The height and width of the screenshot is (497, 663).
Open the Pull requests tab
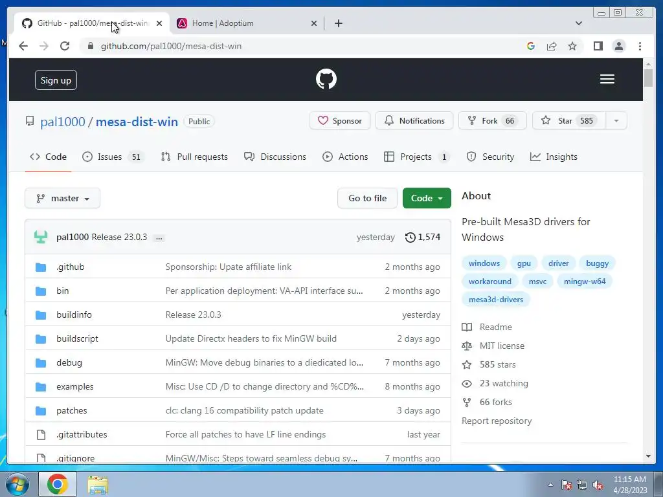[x=194, y=157]
